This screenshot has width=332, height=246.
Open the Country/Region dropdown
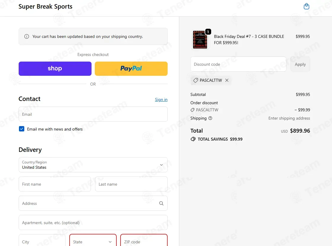[93, 165]
